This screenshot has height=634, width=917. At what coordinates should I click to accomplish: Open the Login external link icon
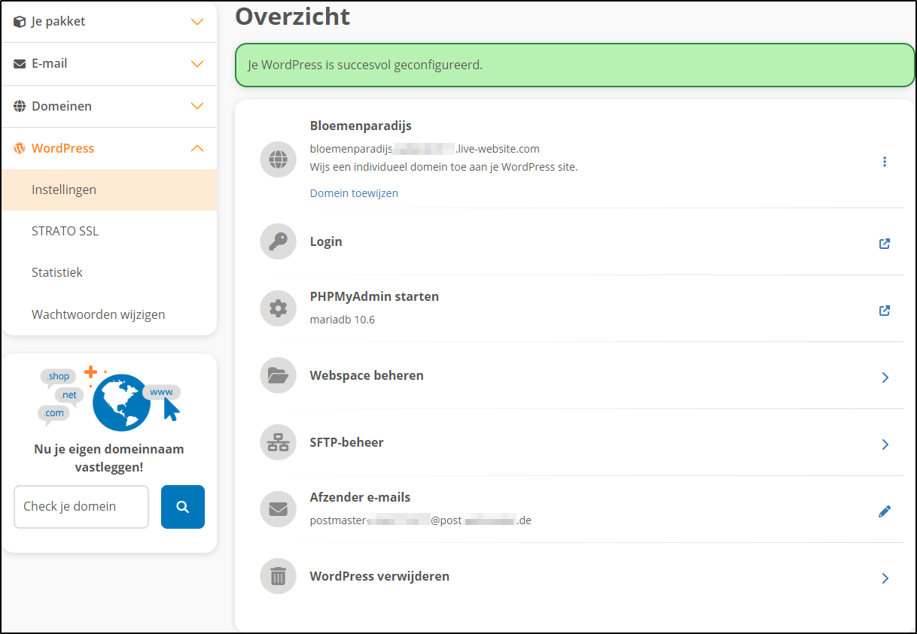tap(885, 244)
